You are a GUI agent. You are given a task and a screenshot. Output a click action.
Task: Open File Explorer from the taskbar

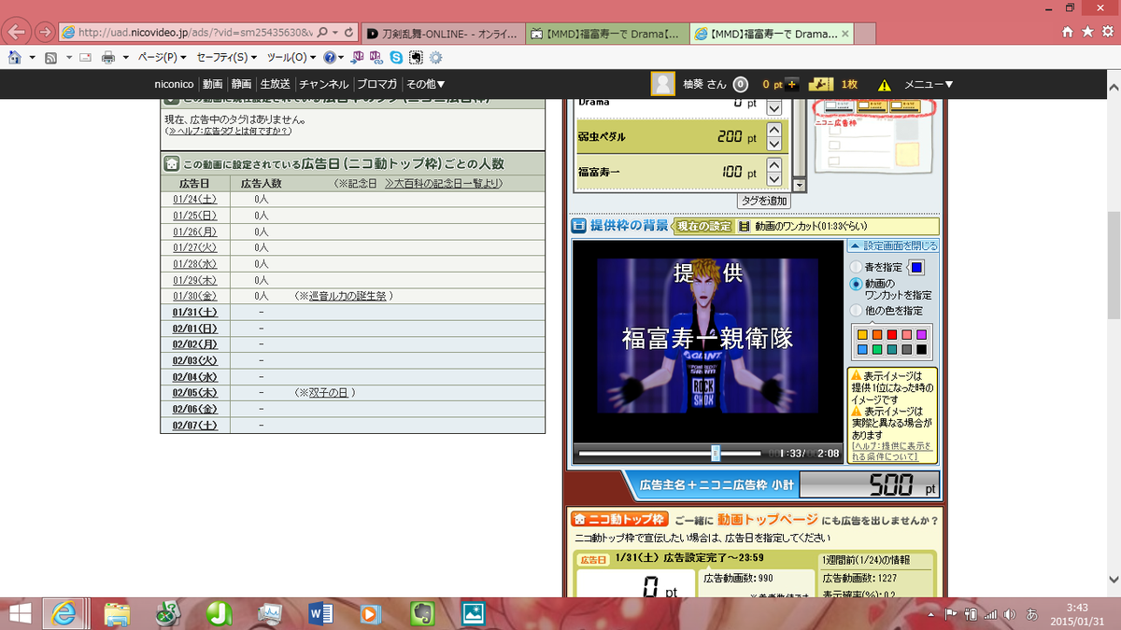click(x=118, y=613)
